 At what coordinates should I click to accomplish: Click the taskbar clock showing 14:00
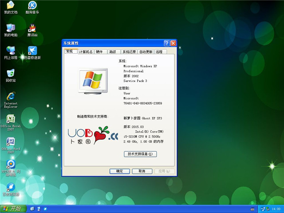(x=276, y=209)
